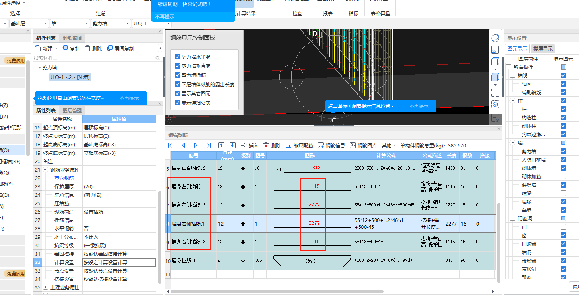The height and width of the screenshot is (295, 579).
Task: Insert a rebar row (插入)
Action: pyautogui.click(x=249, y=145)
